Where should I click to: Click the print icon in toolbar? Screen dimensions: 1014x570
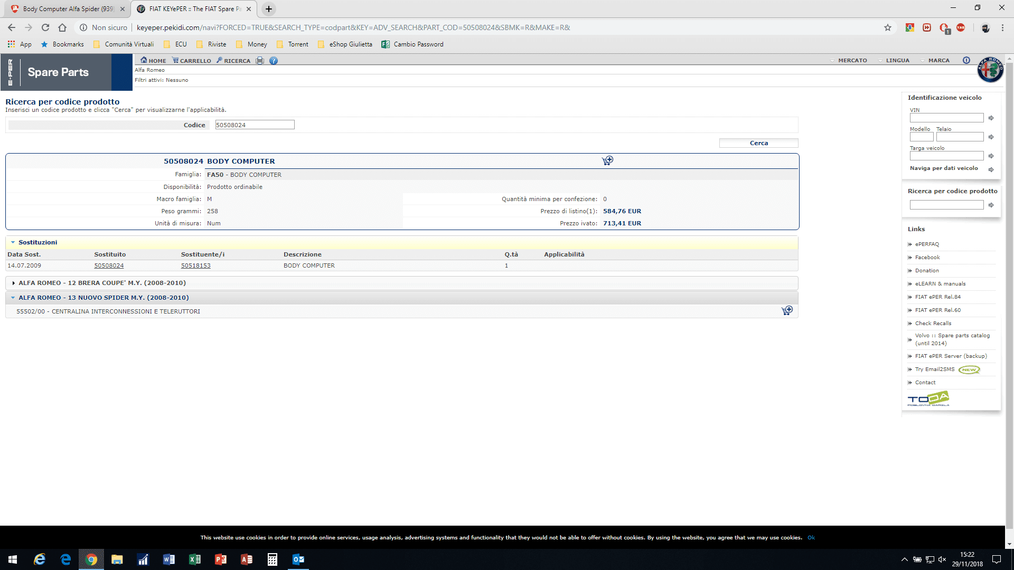point(260,61)
